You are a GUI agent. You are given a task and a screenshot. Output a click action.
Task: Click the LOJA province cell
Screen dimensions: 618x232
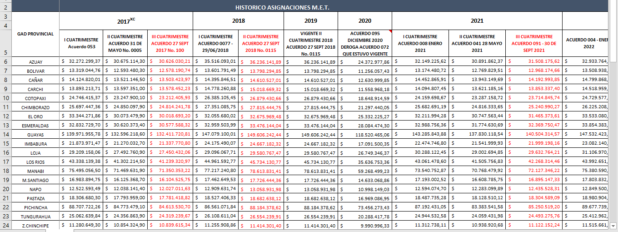click(35, 152)
